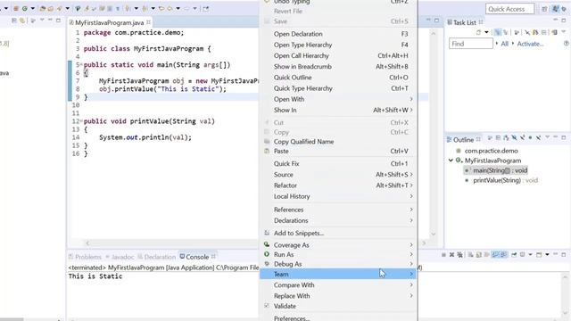Click the editor scroll up arrow

(434, 33)
